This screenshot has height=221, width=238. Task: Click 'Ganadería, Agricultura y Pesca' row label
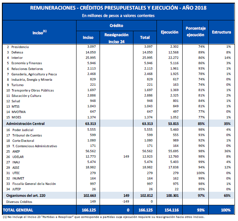[34, 74]
